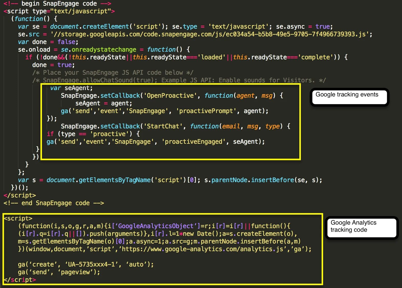Click the script type="text/javascript" opening tag

pyautogui.click(x=59, y=11)
